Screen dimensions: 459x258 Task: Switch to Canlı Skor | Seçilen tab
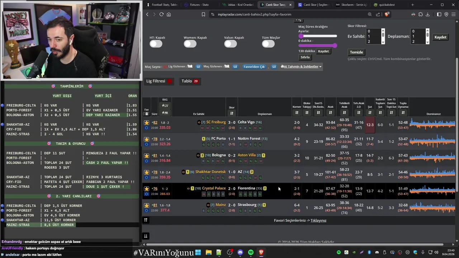pos(313,5)
